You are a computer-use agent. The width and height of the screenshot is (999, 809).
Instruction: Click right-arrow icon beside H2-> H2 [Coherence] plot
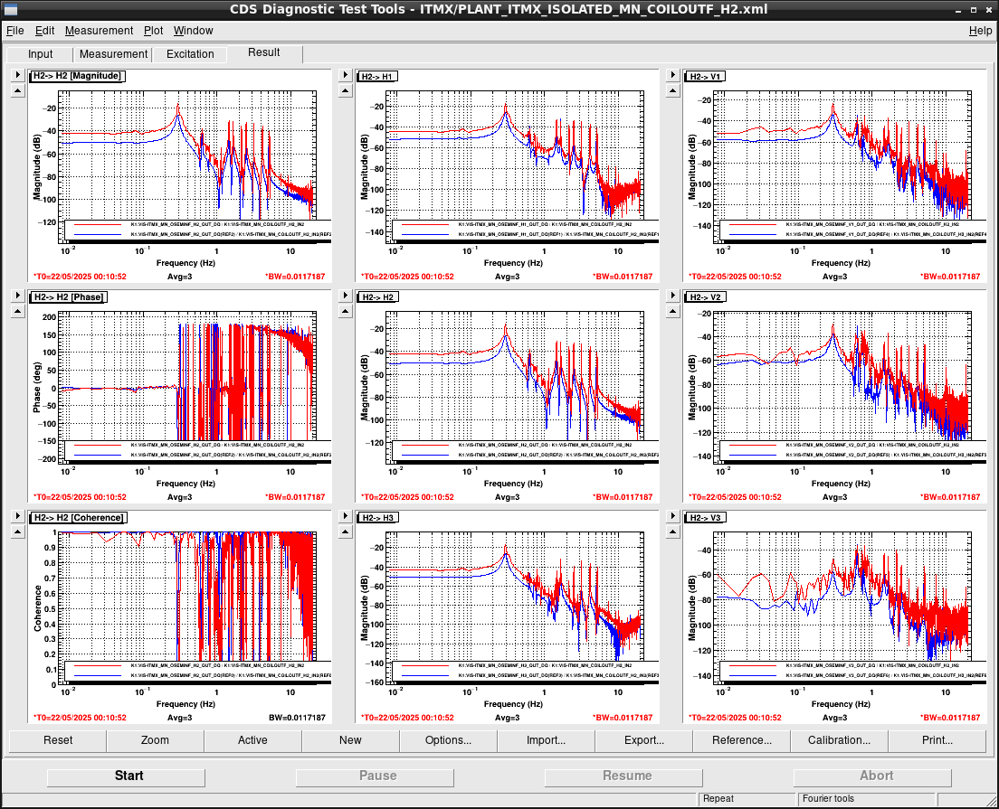[x=18, y=516]
